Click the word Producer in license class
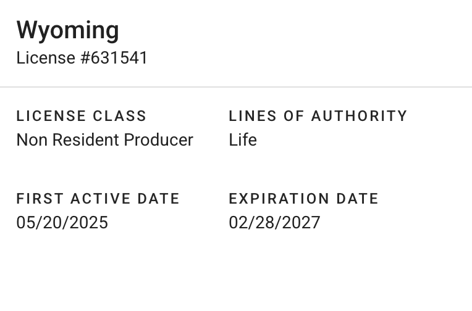This screenshot has width=472, height=311. (159, 140)
